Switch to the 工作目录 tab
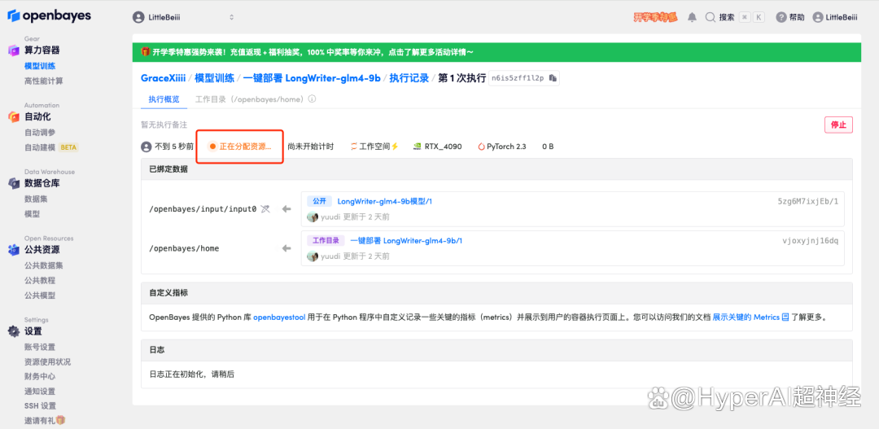Viewport: 879px width, 429px height. [x=249, y=99]
